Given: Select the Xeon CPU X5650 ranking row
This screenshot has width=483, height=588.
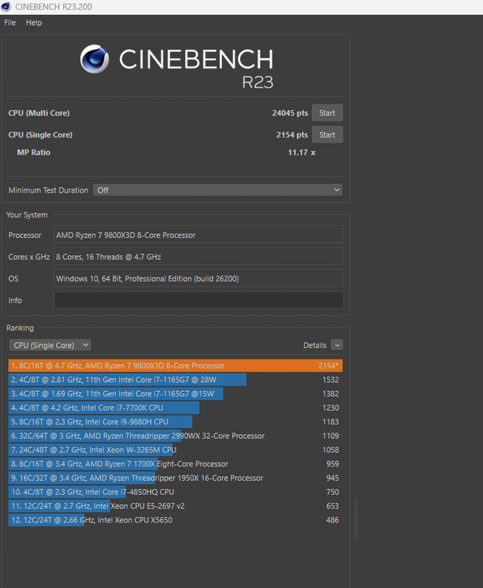Looking at the screenshot, I should [x=175, y=520].
